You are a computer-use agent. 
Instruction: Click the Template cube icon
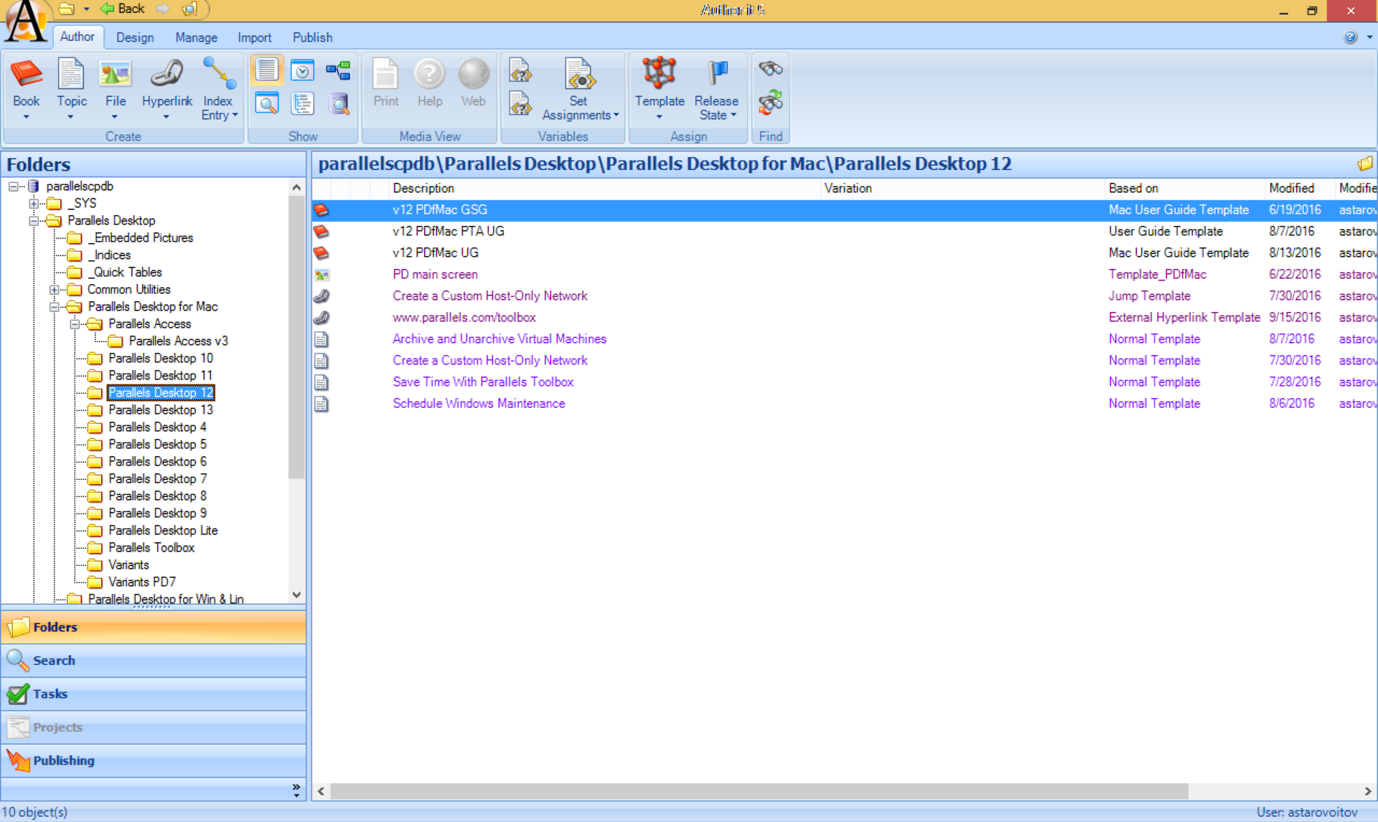660,74
